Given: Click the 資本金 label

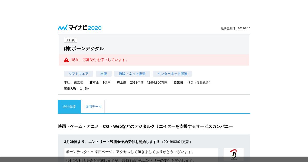Looking at the screenshot, I should tap(94, 83).
